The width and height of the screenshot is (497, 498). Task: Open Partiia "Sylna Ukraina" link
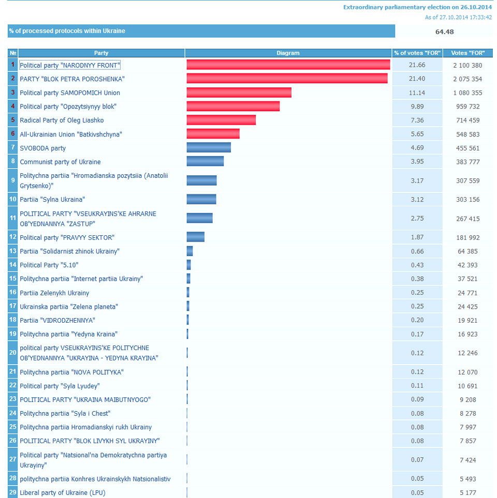tap(52, 200)
